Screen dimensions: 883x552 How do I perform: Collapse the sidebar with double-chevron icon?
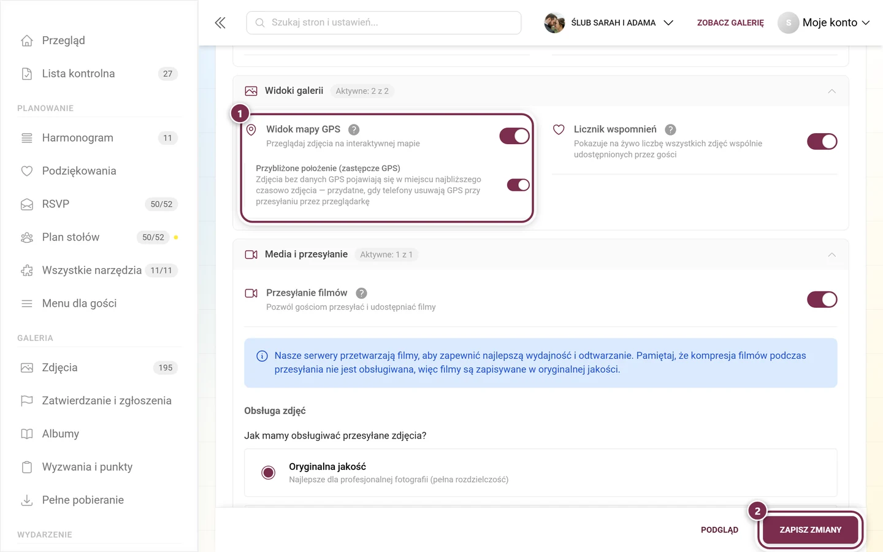220,23
